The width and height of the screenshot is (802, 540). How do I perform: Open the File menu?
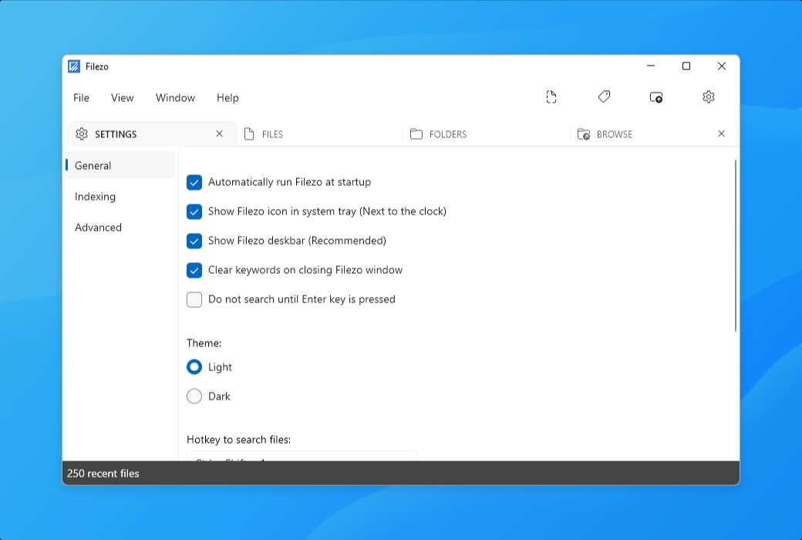[x=81, y=98]
